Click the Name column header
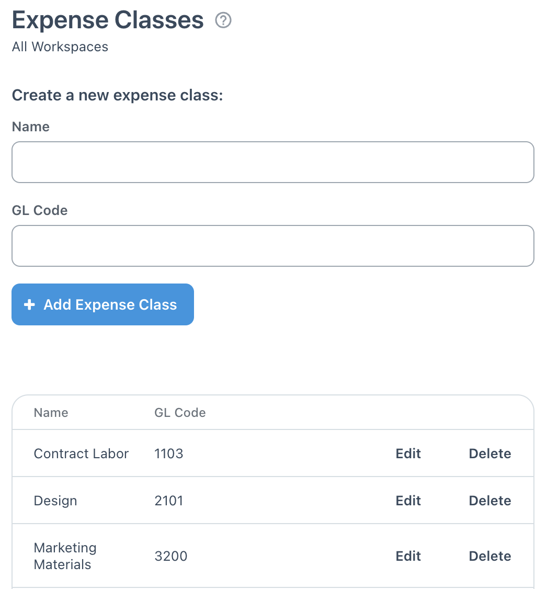Viewport: 547px width, 589px height. 51,413
